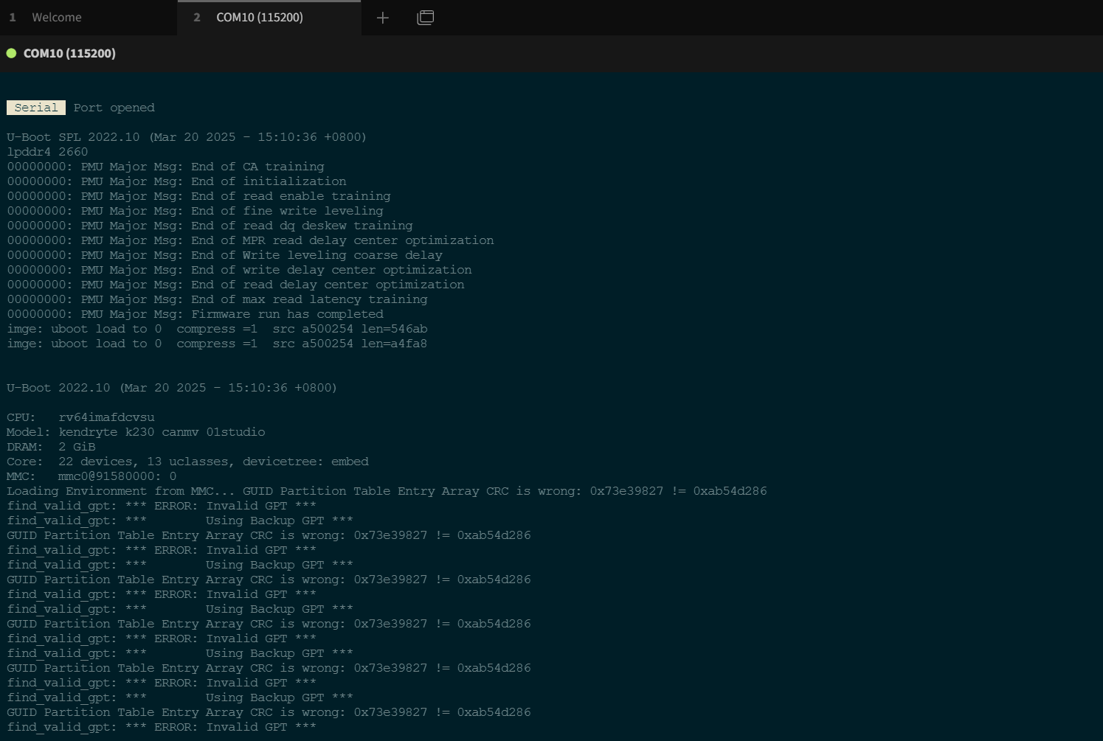
Task: Click the 'End of write delay center optimization' line
Action: point(239,270)
